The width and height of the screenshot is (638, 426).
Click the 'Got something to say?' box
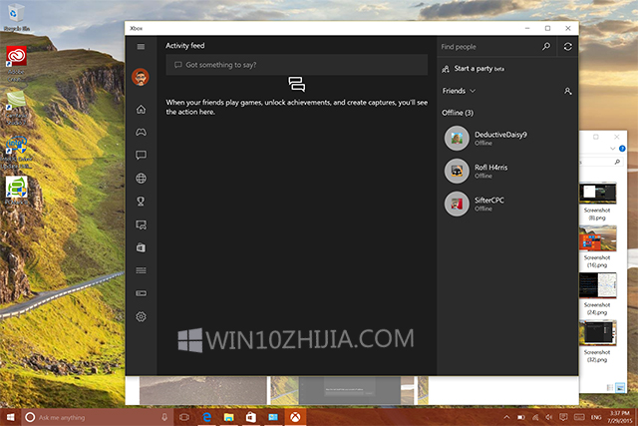(297, 65)
